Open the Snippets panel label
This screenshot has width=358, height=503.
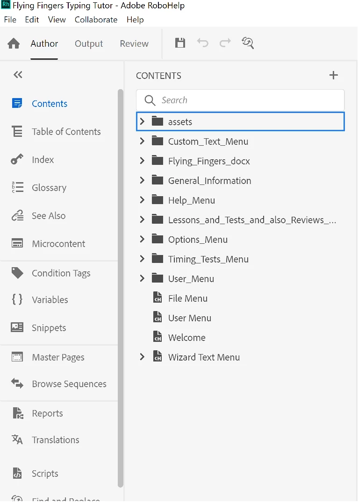click(49, 328)
